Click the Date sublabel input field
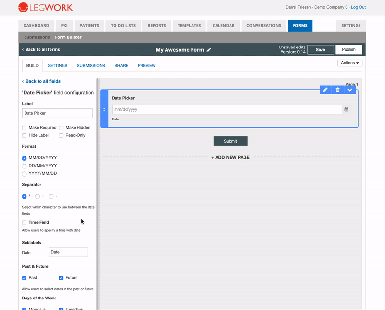This screenshot has width=385, height=310. (68, 252)
